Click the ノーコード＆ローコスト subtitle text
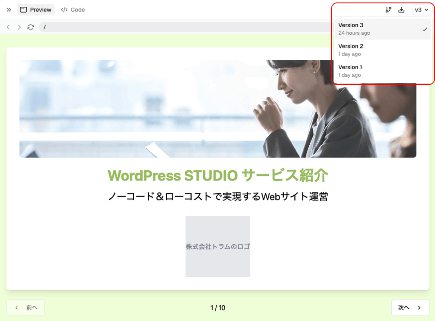Image resolution: width=435 pixels, height=321 pixels. [x=218, y=197]
